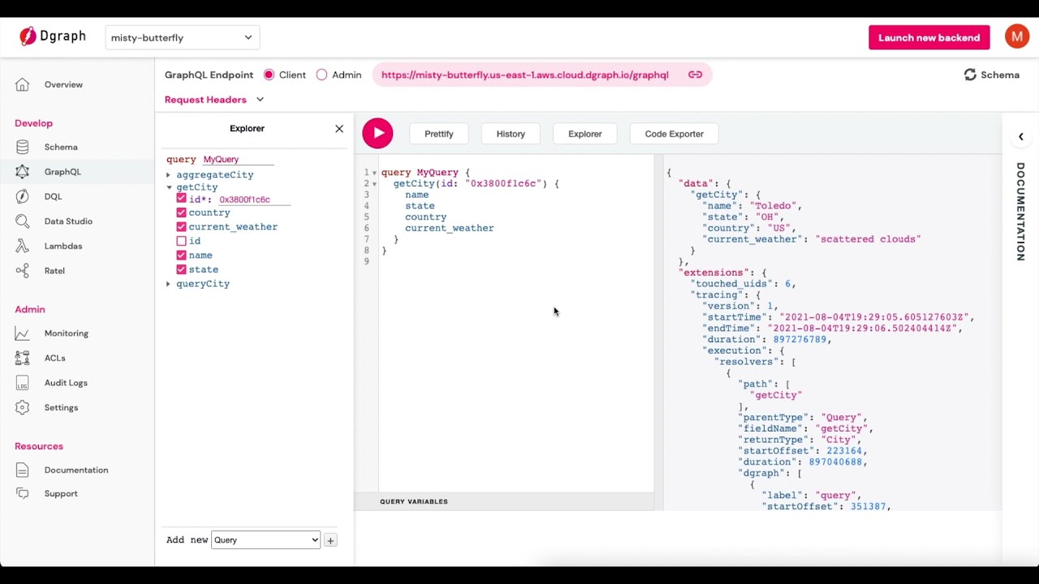The height and width of the screenshot is (584, 1039).
Task: Click Launch new backend button
Action: click(929, 37)
